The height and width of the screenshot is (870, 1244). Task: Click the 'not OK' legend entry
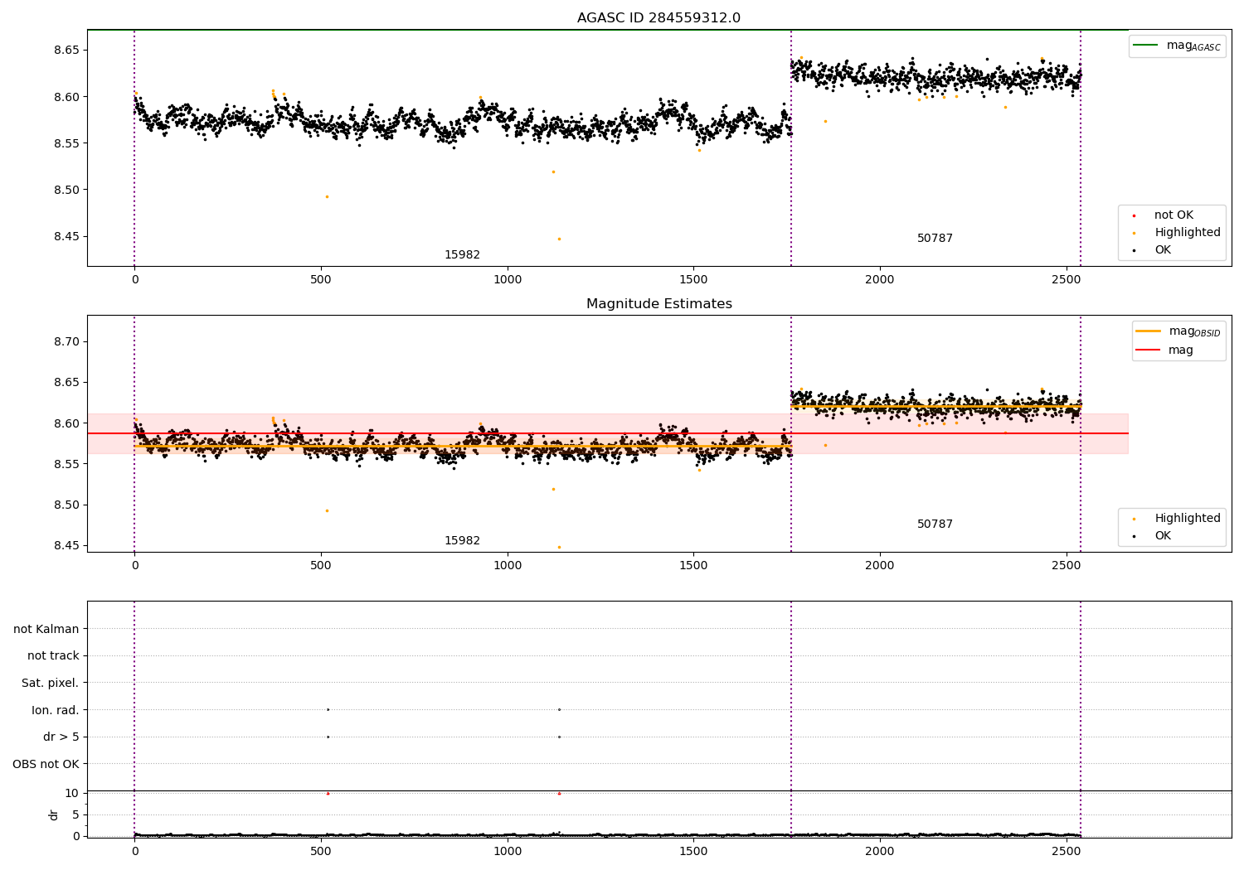click(1174, 215)
